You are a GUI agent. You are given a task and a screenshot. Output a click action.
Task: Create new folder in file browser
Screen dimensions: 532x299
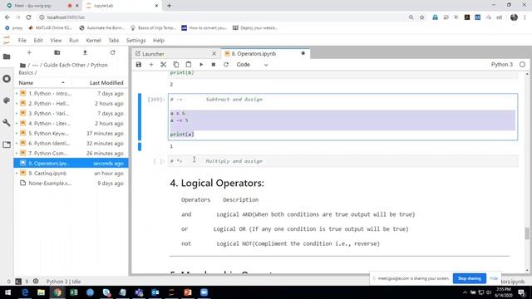[57, 52]
